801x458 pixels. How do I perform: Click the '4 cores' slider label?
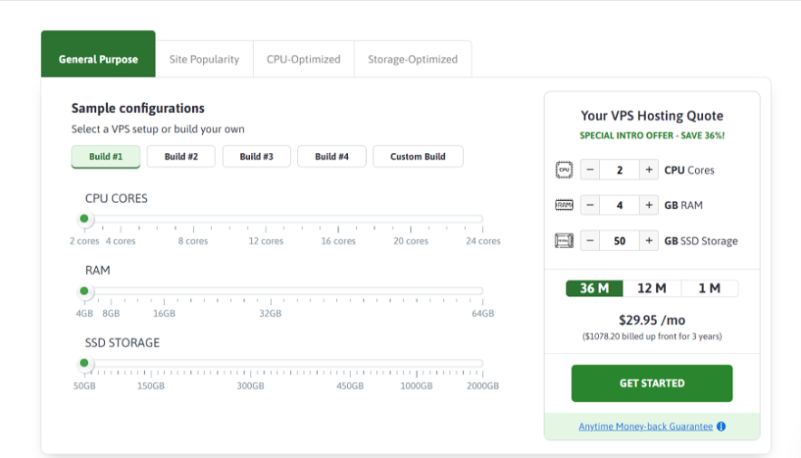coord(121,241)
